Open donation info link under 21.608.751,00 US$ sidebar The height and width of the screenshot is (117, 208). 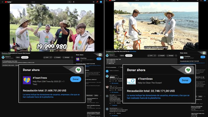[93, 66]
